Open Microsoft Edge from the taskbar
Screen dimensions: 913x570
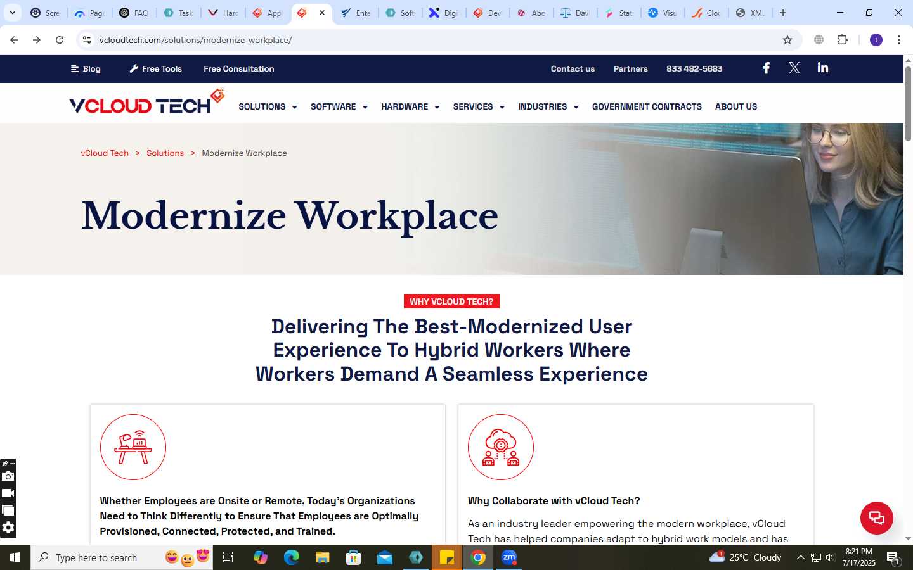click(292, 557)
